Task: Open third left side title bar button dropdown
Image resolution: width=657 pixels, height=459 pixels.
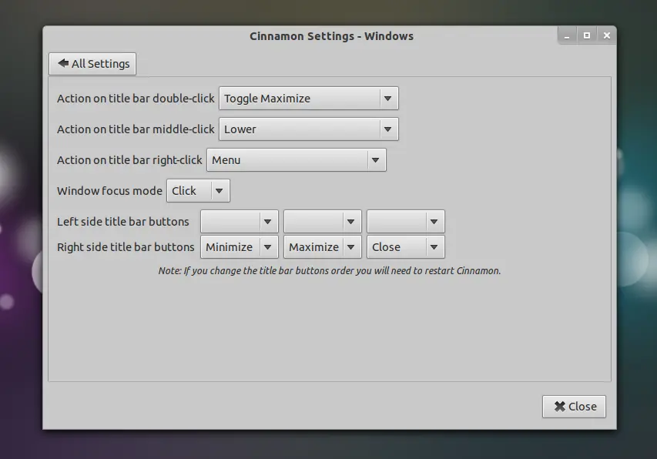Action: (x=406, y=222)
